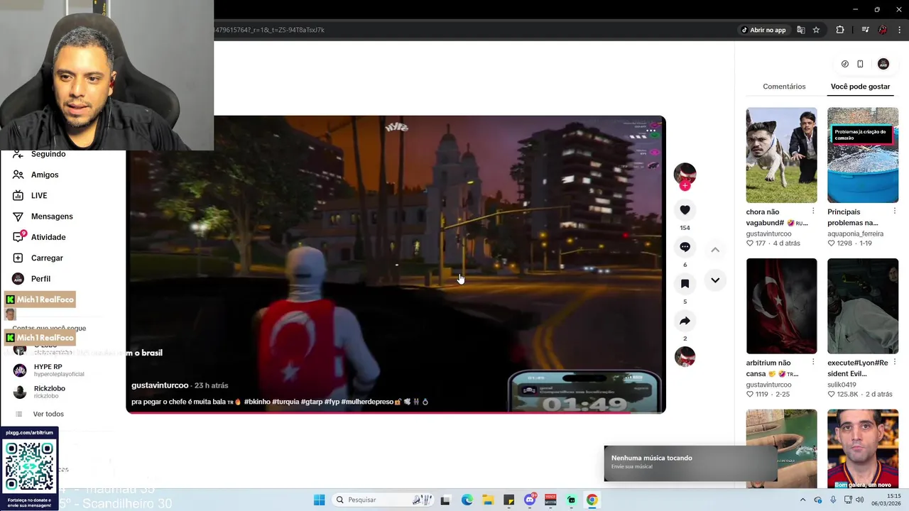Open more options for execute#Lyon video
909x511 pixels.
point(895,363)
